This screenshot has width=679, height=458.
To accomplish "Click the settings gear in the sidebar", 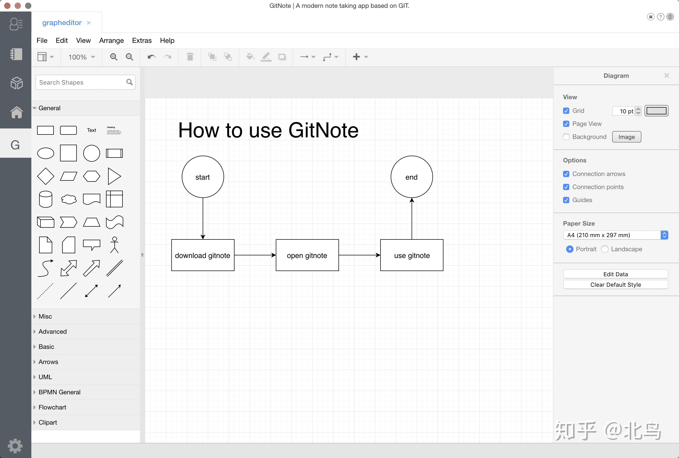I will click(x=15, y=446).
